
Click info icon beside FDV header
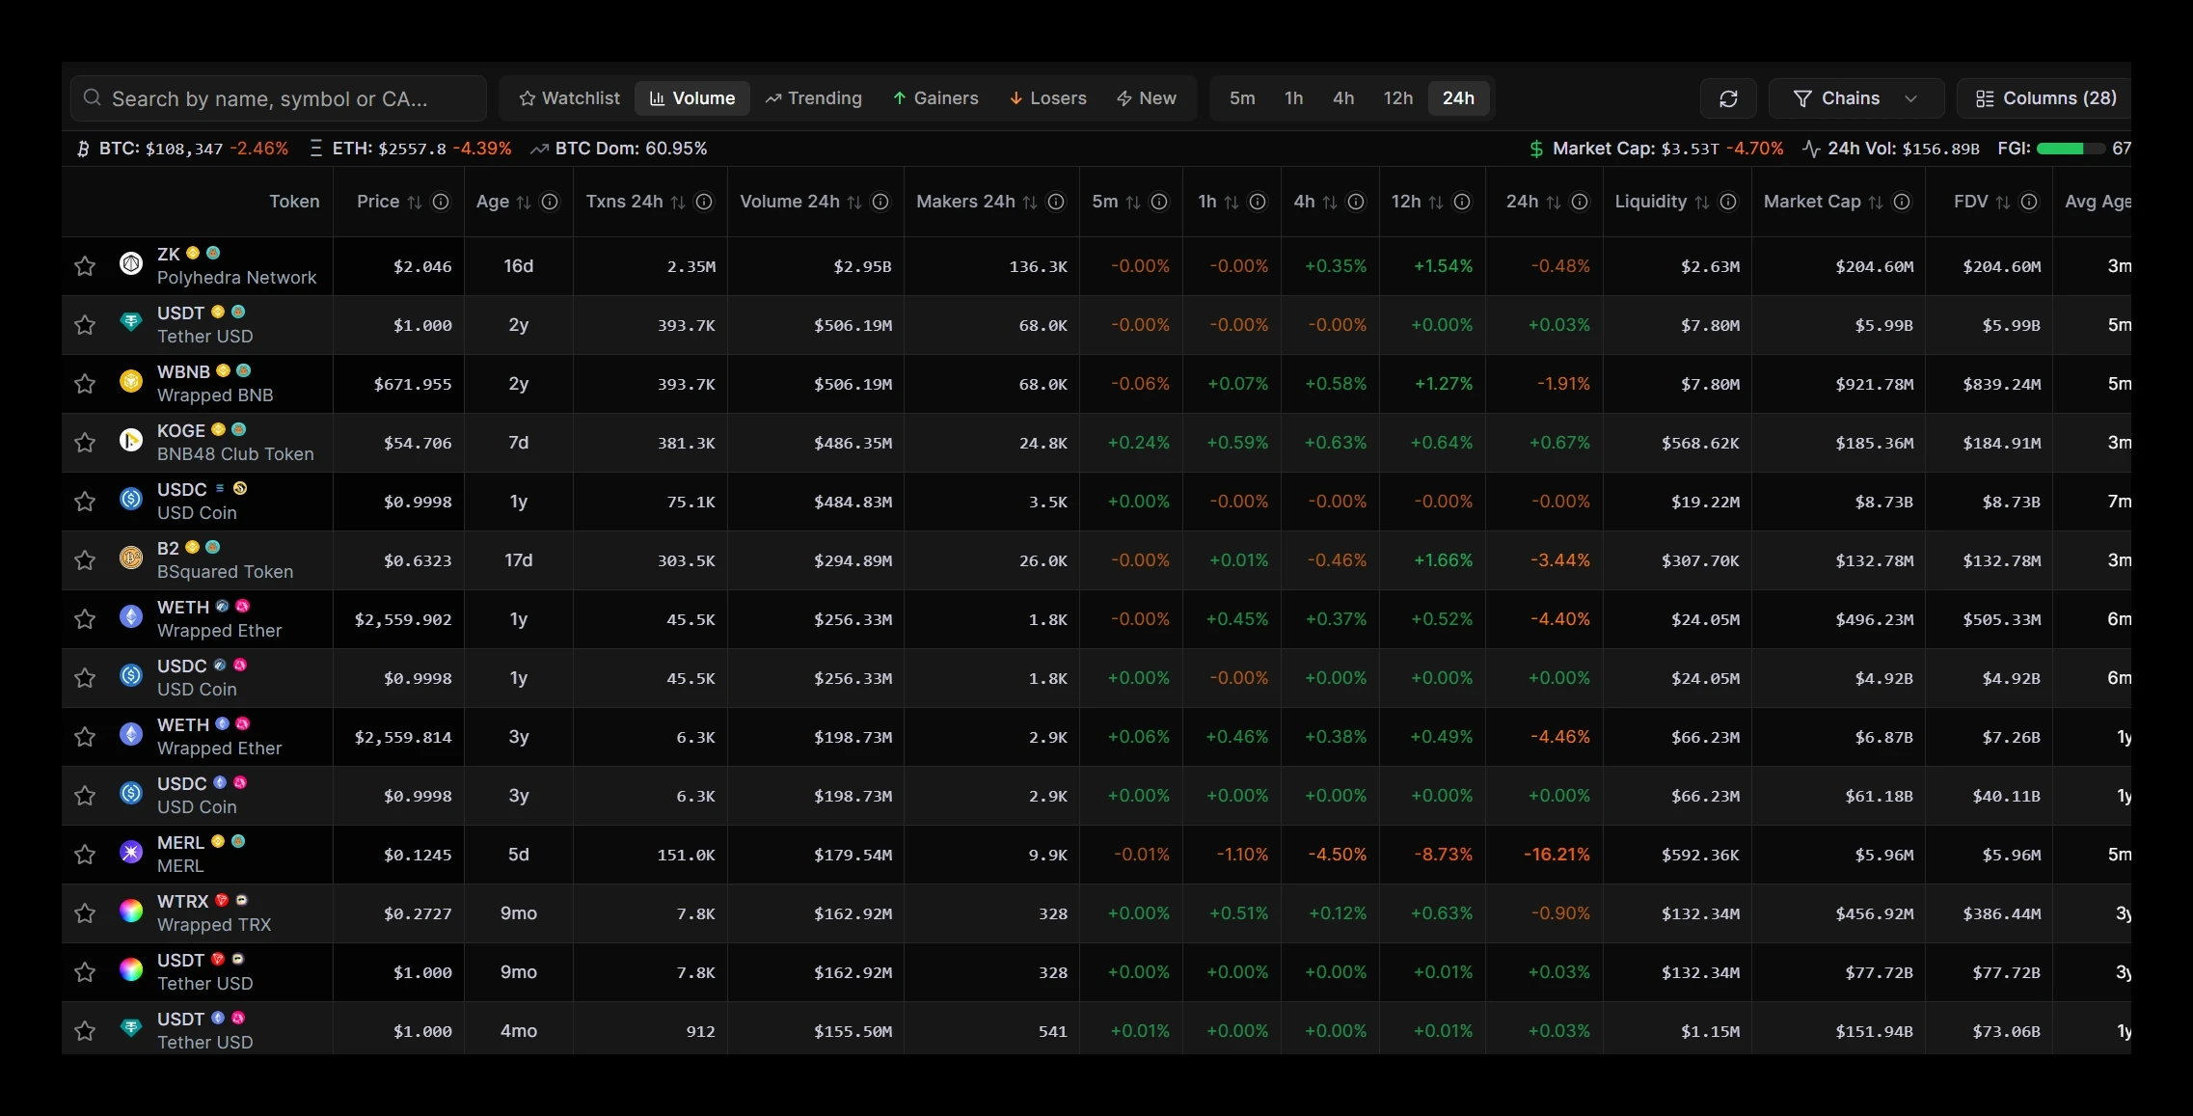tap(2029, 202)
